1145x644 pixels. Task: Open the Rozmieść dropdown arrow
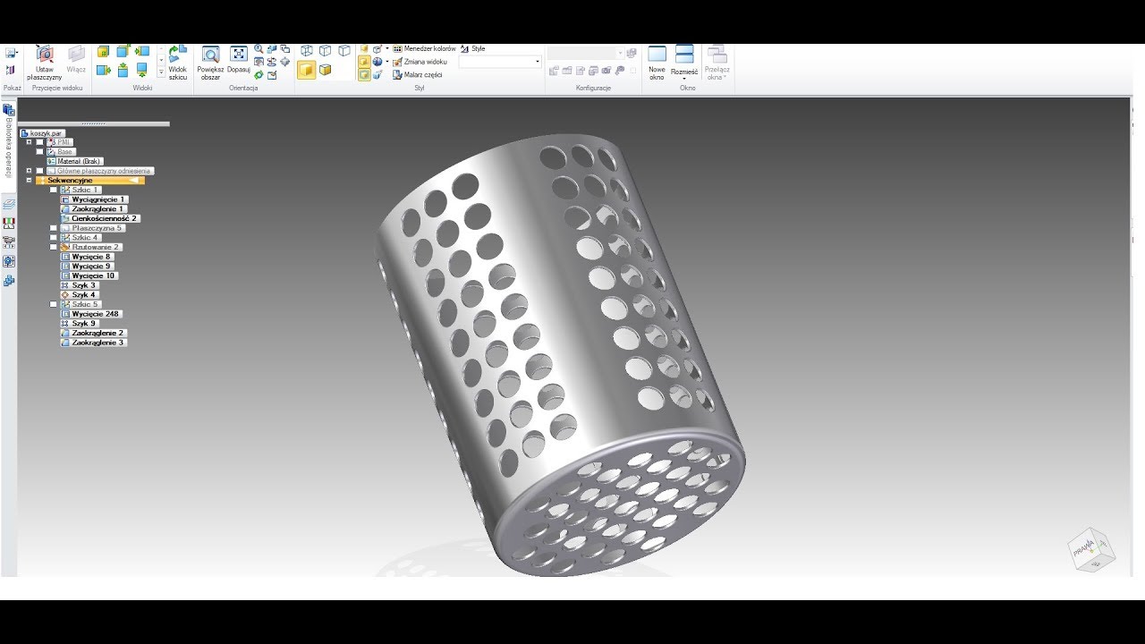pyautogui.click(x=684, y=79)
